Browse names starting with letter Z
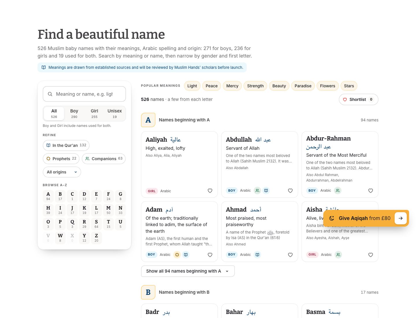The image size is (416, 318). 96,238
